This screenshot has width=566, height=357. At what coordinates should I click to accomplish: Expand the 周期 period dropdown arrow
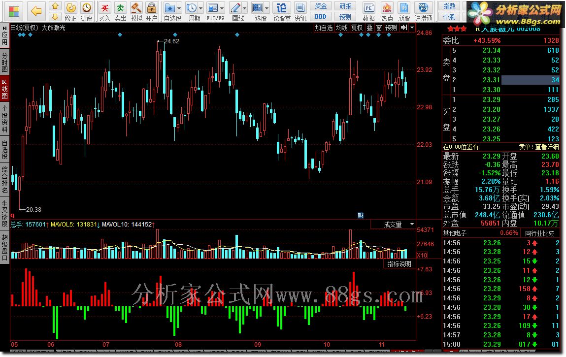tap(200, 8)
